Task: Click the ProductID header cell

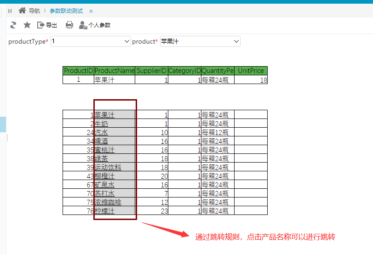Action: coord(78,71)
